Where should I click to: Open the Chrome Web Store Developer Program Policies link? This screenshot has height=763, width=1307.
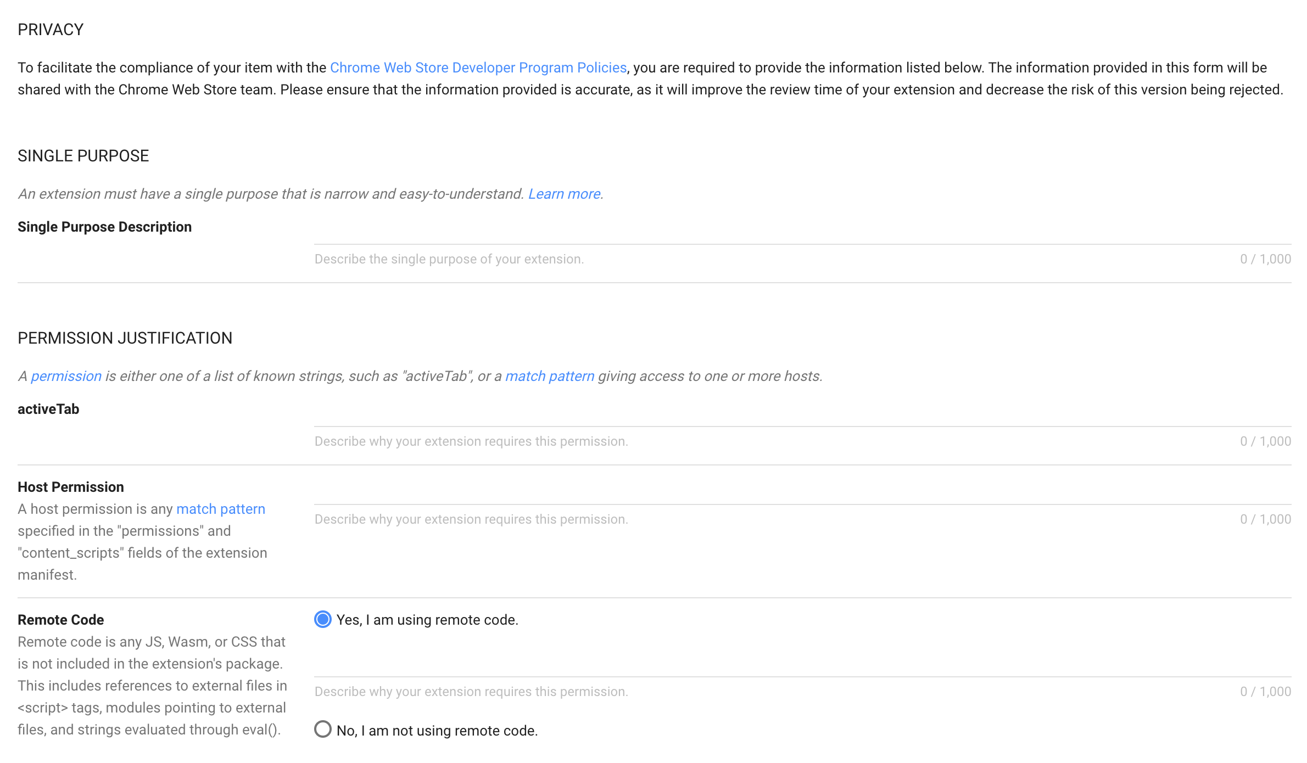pyautogui.click(x=478, y=67)
